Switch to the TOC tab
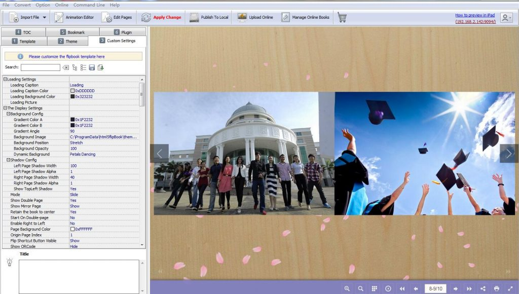The height and width of the screenshot is (294, 519). pos(23,32)
